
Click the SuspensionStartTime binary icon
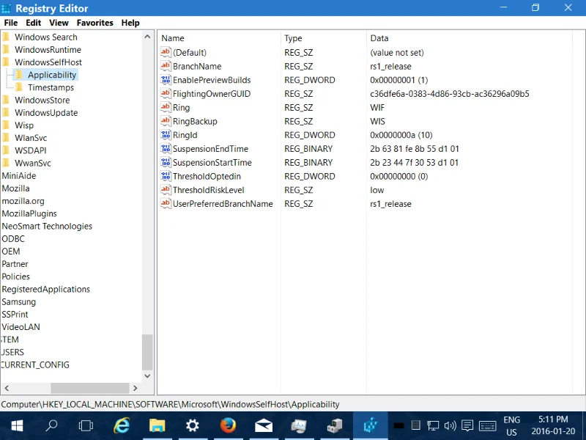click(166, 162)
